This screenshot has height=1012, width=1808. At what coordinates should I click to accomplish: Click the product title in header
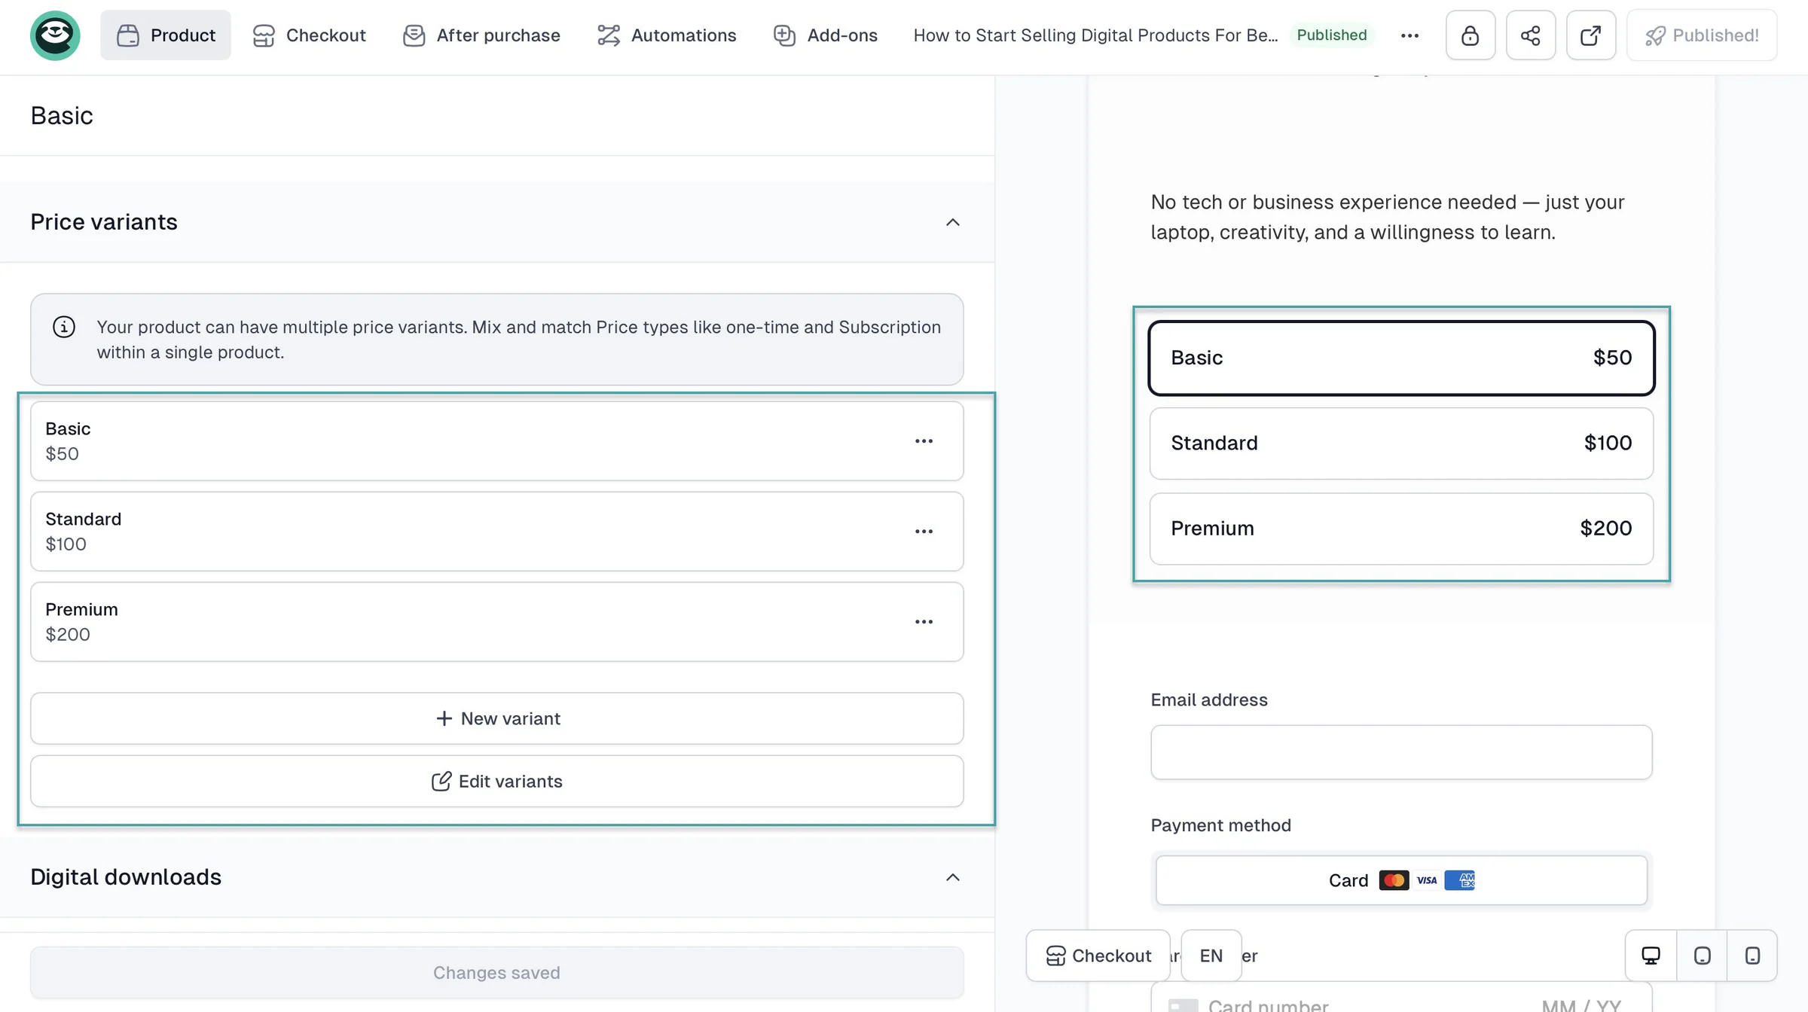click(x=1095, y=35)
